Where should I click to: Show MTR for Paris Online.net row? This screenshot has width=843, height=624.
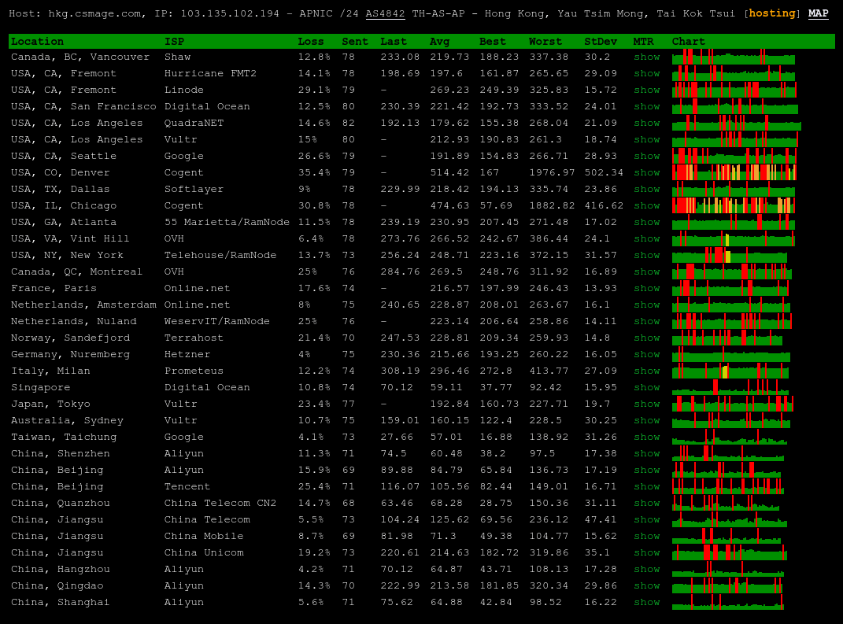pyautogui.click(x=646, y=288)
